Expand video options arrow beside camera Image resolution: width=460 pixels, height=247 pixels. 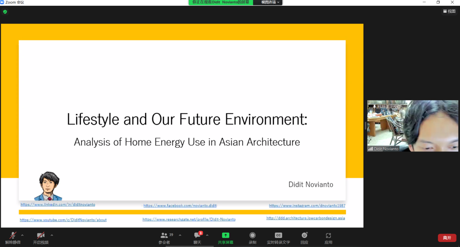(x=52, y=235)
